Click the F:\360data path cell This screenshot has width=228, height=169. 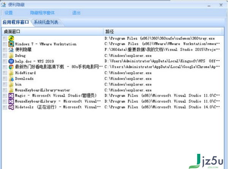[x=162, y=50]
